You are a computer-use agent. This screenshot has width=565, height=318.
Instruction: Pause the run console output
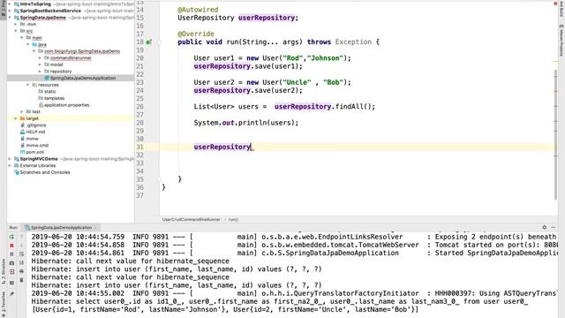11,254
